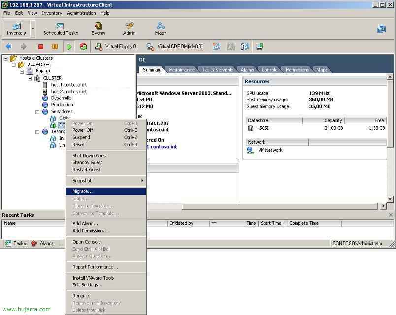Select the Produccion resource pool
The height and width of the screenshot is (315, 396).
(62, 104)
